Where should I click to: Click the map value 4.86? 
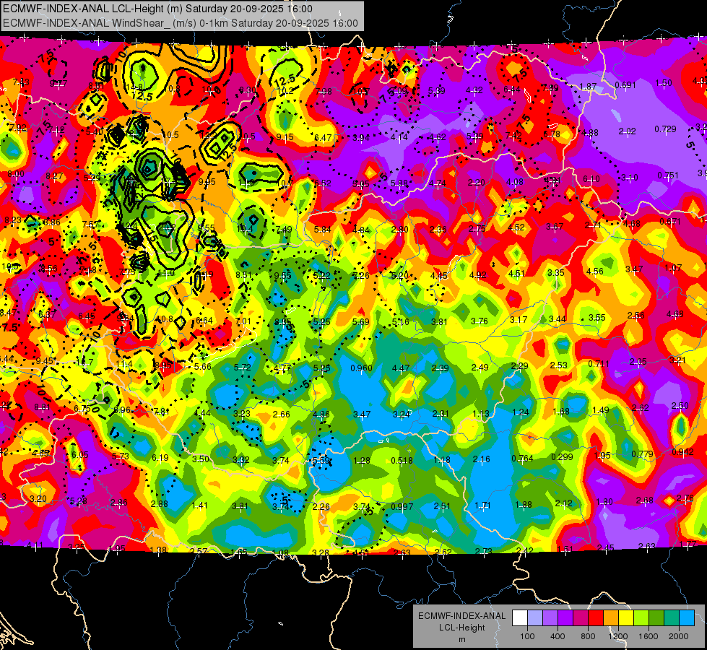pos(321,415)
